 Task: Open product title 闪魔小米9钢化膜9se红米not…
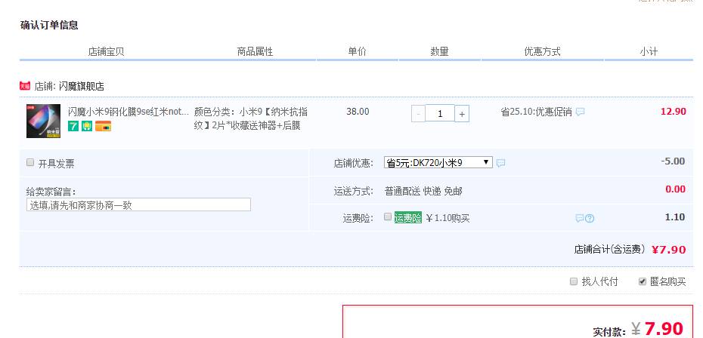tap(129, 112)
